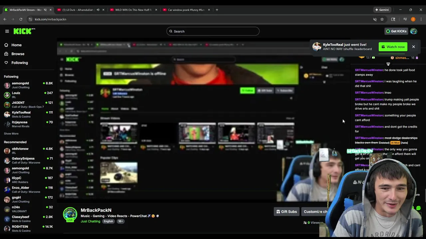Switch to the Lil Durk YouTube tab
This screenshot has width=426, height=239.
click(x=79, y=10)
